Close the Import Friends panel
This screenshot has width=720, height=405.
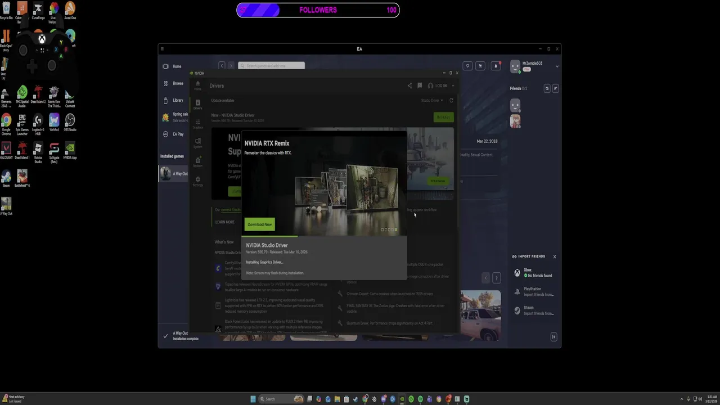[x=554, y=256]
